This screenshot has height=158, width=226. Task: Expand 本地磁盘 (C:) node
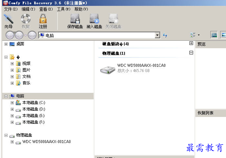(12, 103)
